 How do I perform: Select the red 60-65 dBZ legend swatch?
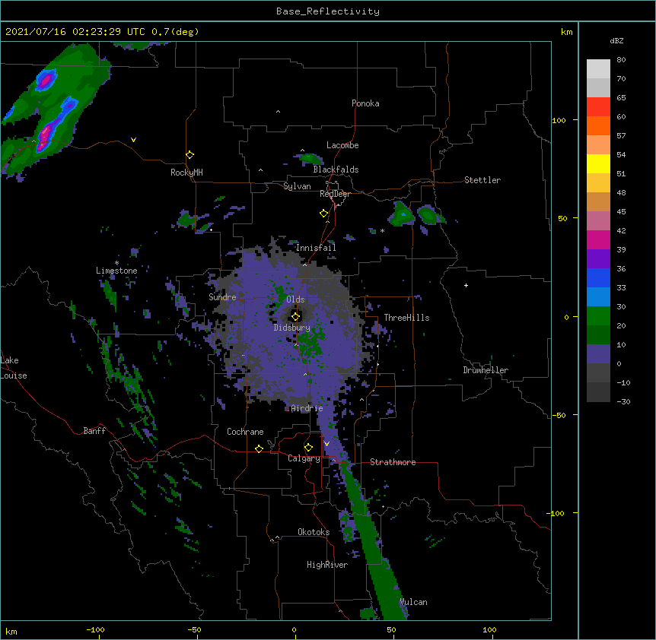pos(598,106)
